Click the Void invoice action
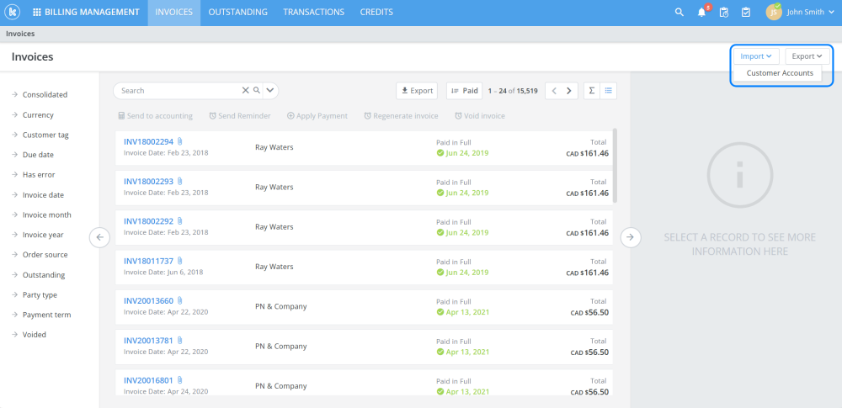Screen dimensions: 842x408 point(480,115)
